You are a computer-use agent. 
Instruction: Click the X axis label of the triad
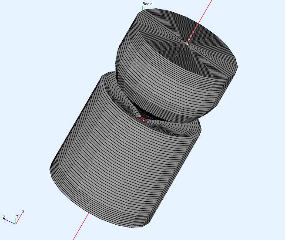point(23,212)
